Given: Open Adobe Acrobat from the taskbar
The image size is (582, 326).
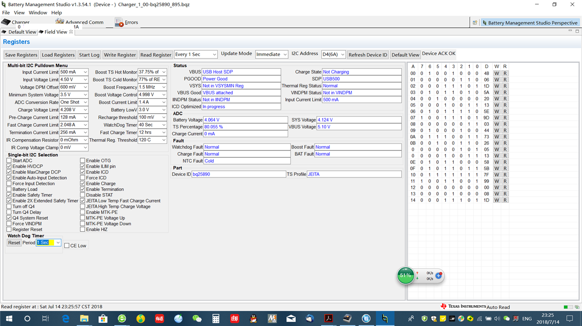Looking at the screenshot, I should point(328,319).
